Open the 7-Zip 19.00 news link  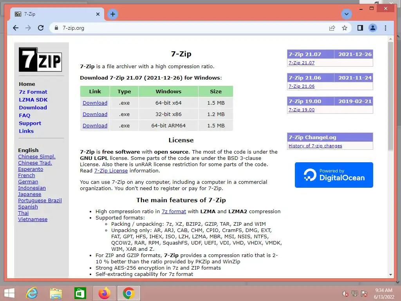click(302, 110)
